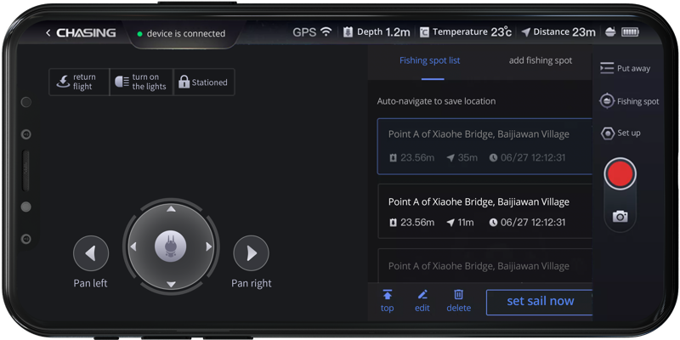
Task: Open the add fishing spot tab
Action: (541, 60)
